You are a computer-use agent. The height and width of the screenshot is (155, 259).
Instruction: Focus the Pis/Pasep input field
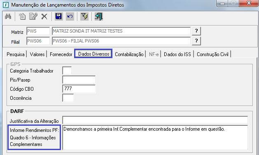tap(79, 80)
